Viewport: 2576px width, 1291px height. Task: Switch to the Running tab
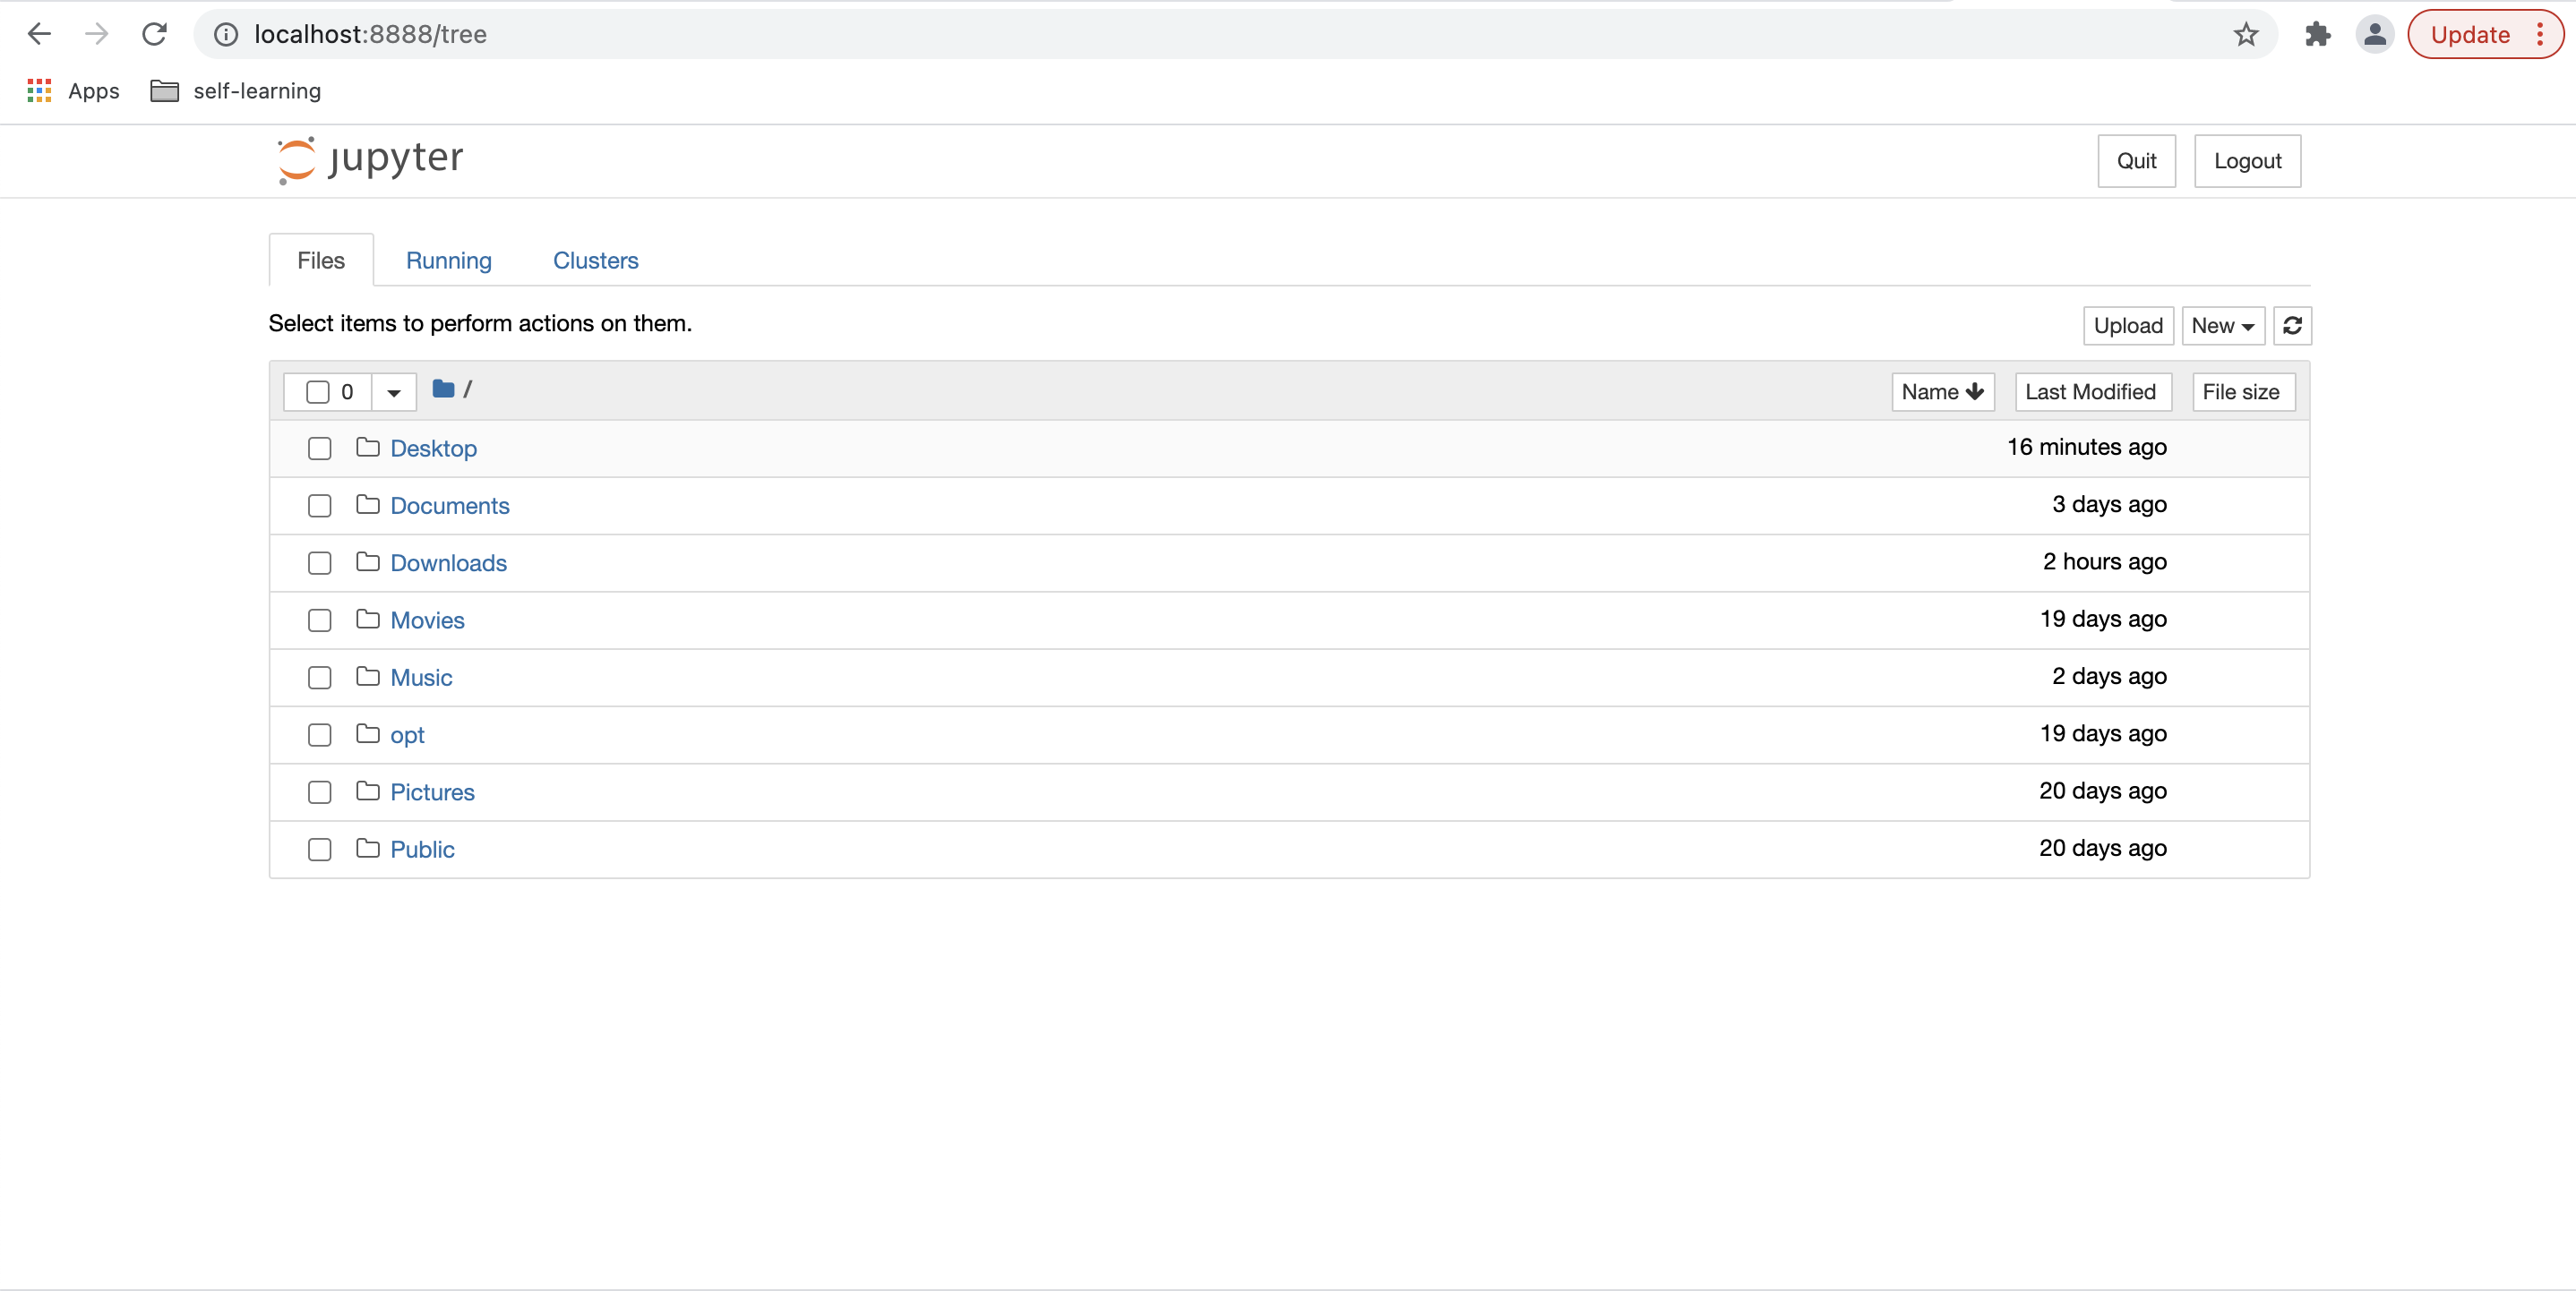coord(448,261)
